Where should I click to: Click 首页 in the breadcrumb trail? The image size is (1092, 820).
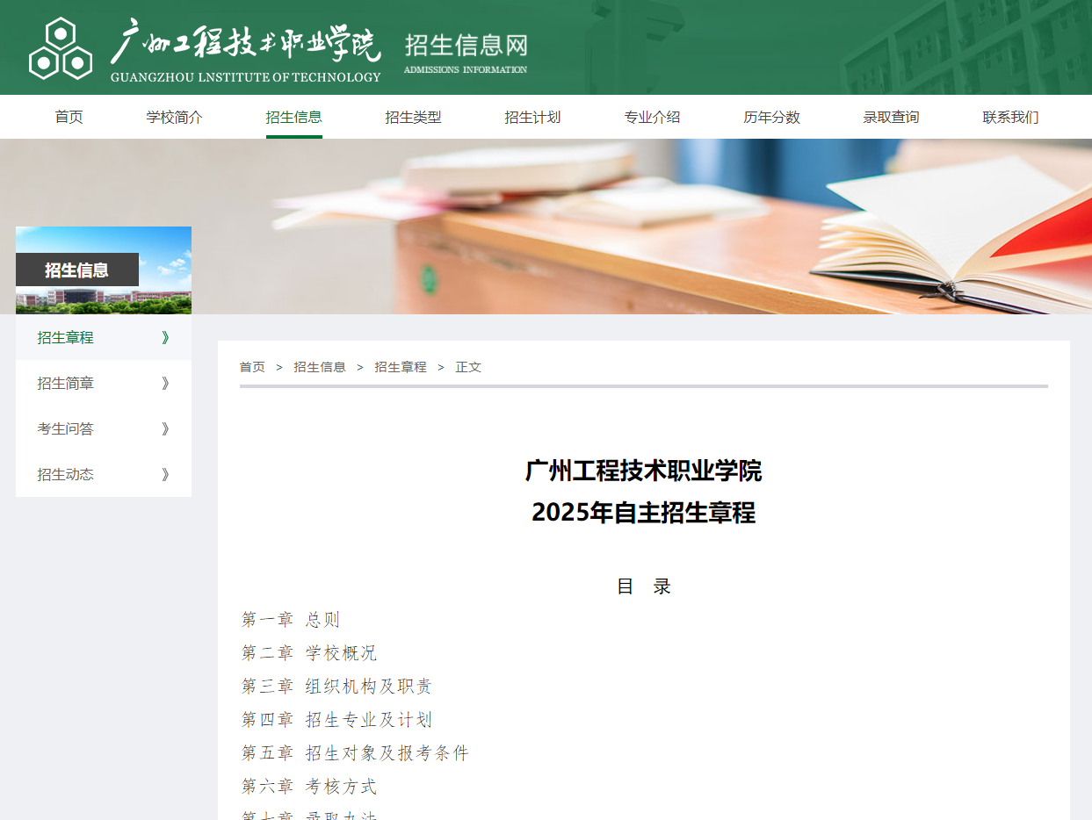[251, 367]
